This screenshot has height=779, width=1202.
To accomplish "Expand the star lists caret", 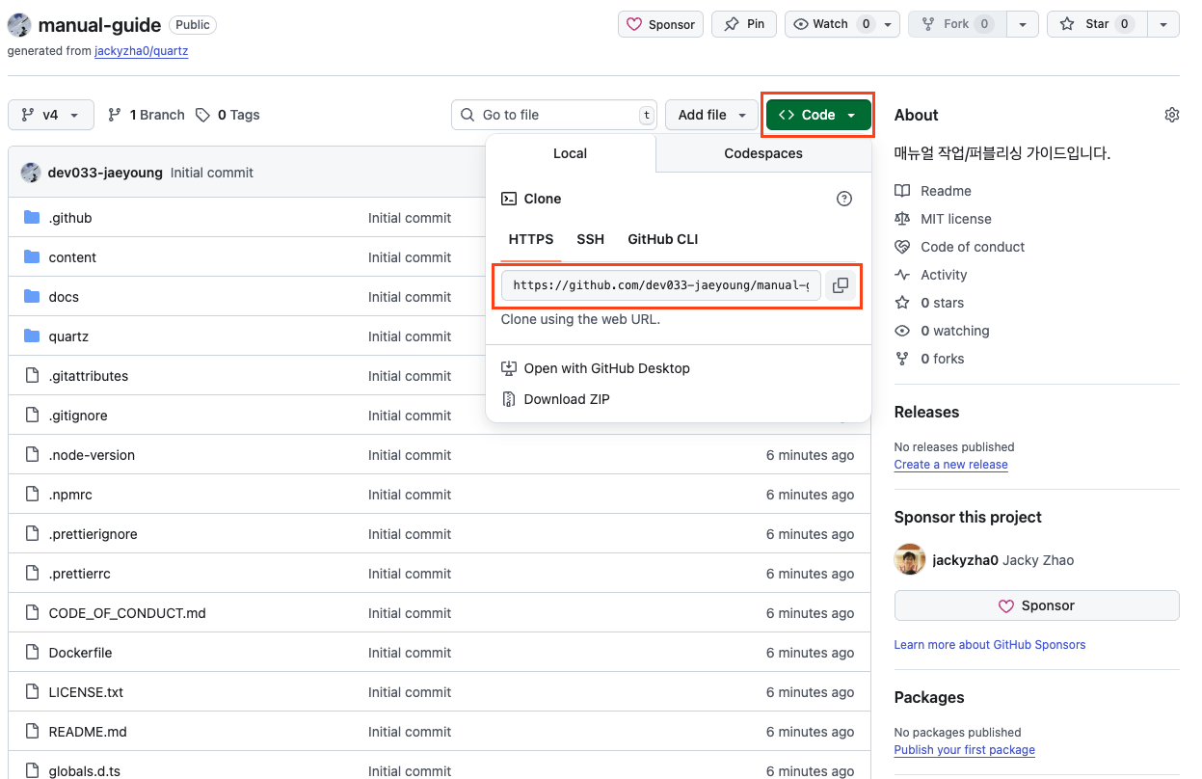I will click(1163, 24).
